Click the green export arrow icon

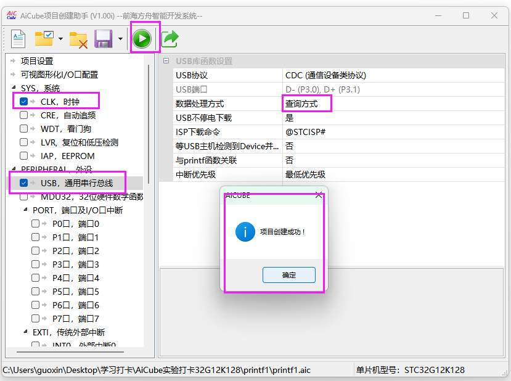[x=170, y=39]
